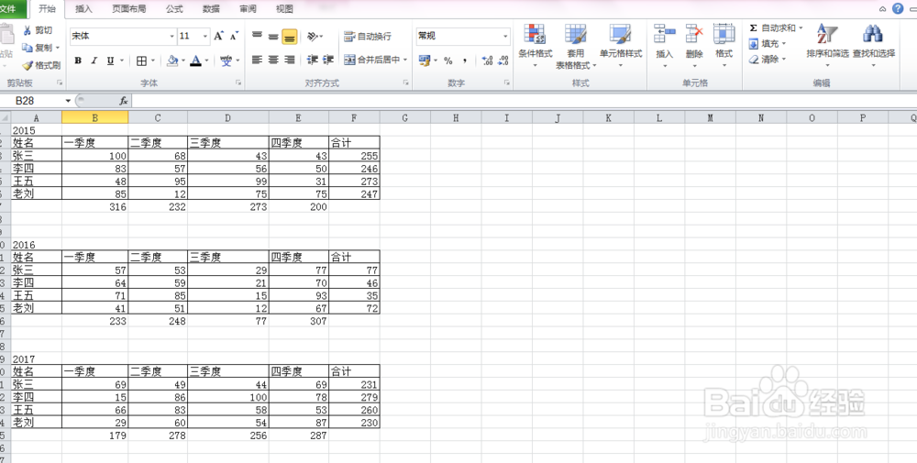Set middle vertical alignment

click(273, 37)
